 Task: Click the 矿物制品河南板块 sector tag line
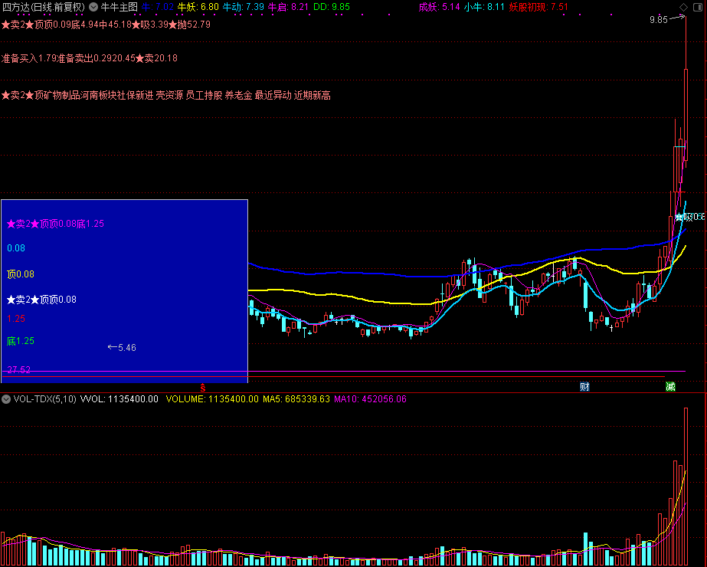coord(166,95)
